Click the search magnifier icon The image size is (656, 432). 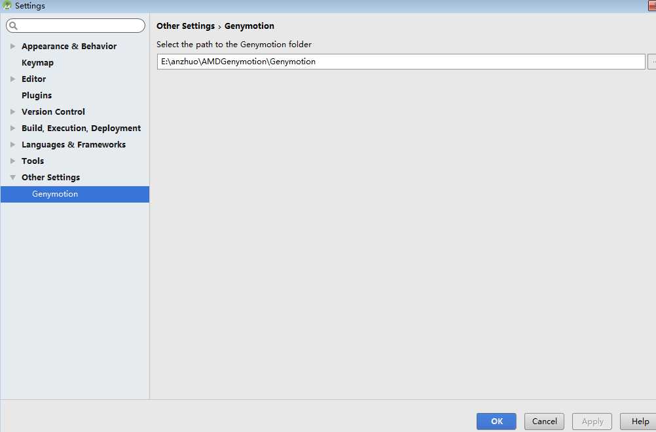point(13,26)
